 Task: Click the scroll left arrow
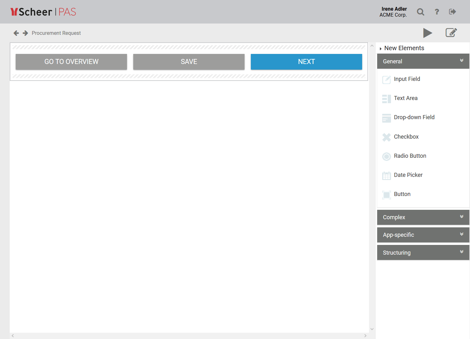click(x=13, y=336)
